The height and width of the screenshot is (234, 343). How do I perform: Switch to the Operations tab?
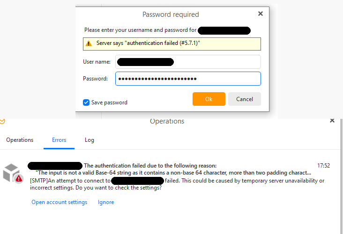20,140
